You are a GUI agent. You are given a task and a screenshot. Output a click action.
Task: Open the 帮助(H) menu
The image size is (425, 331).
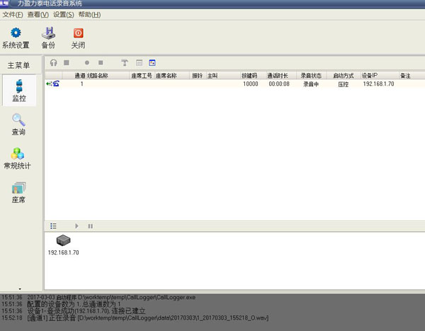[x=89, y=14]
